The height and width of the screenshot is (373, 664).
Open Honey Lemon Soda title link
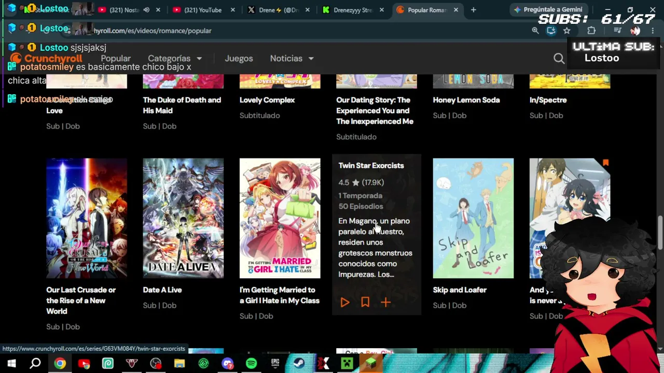point(466,100)
